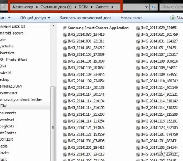This screenshot has width=183, height=161.
Task: Select the Download folder in tree
Action: tap(7, 120)
